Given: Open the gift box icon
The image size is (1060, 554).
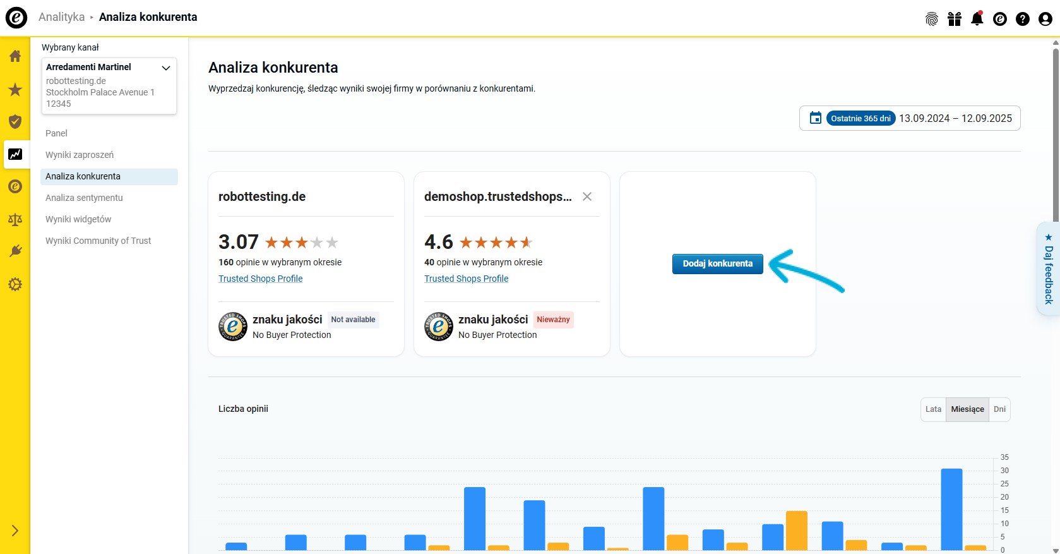Looking at the screenshot, I should 954,19.
